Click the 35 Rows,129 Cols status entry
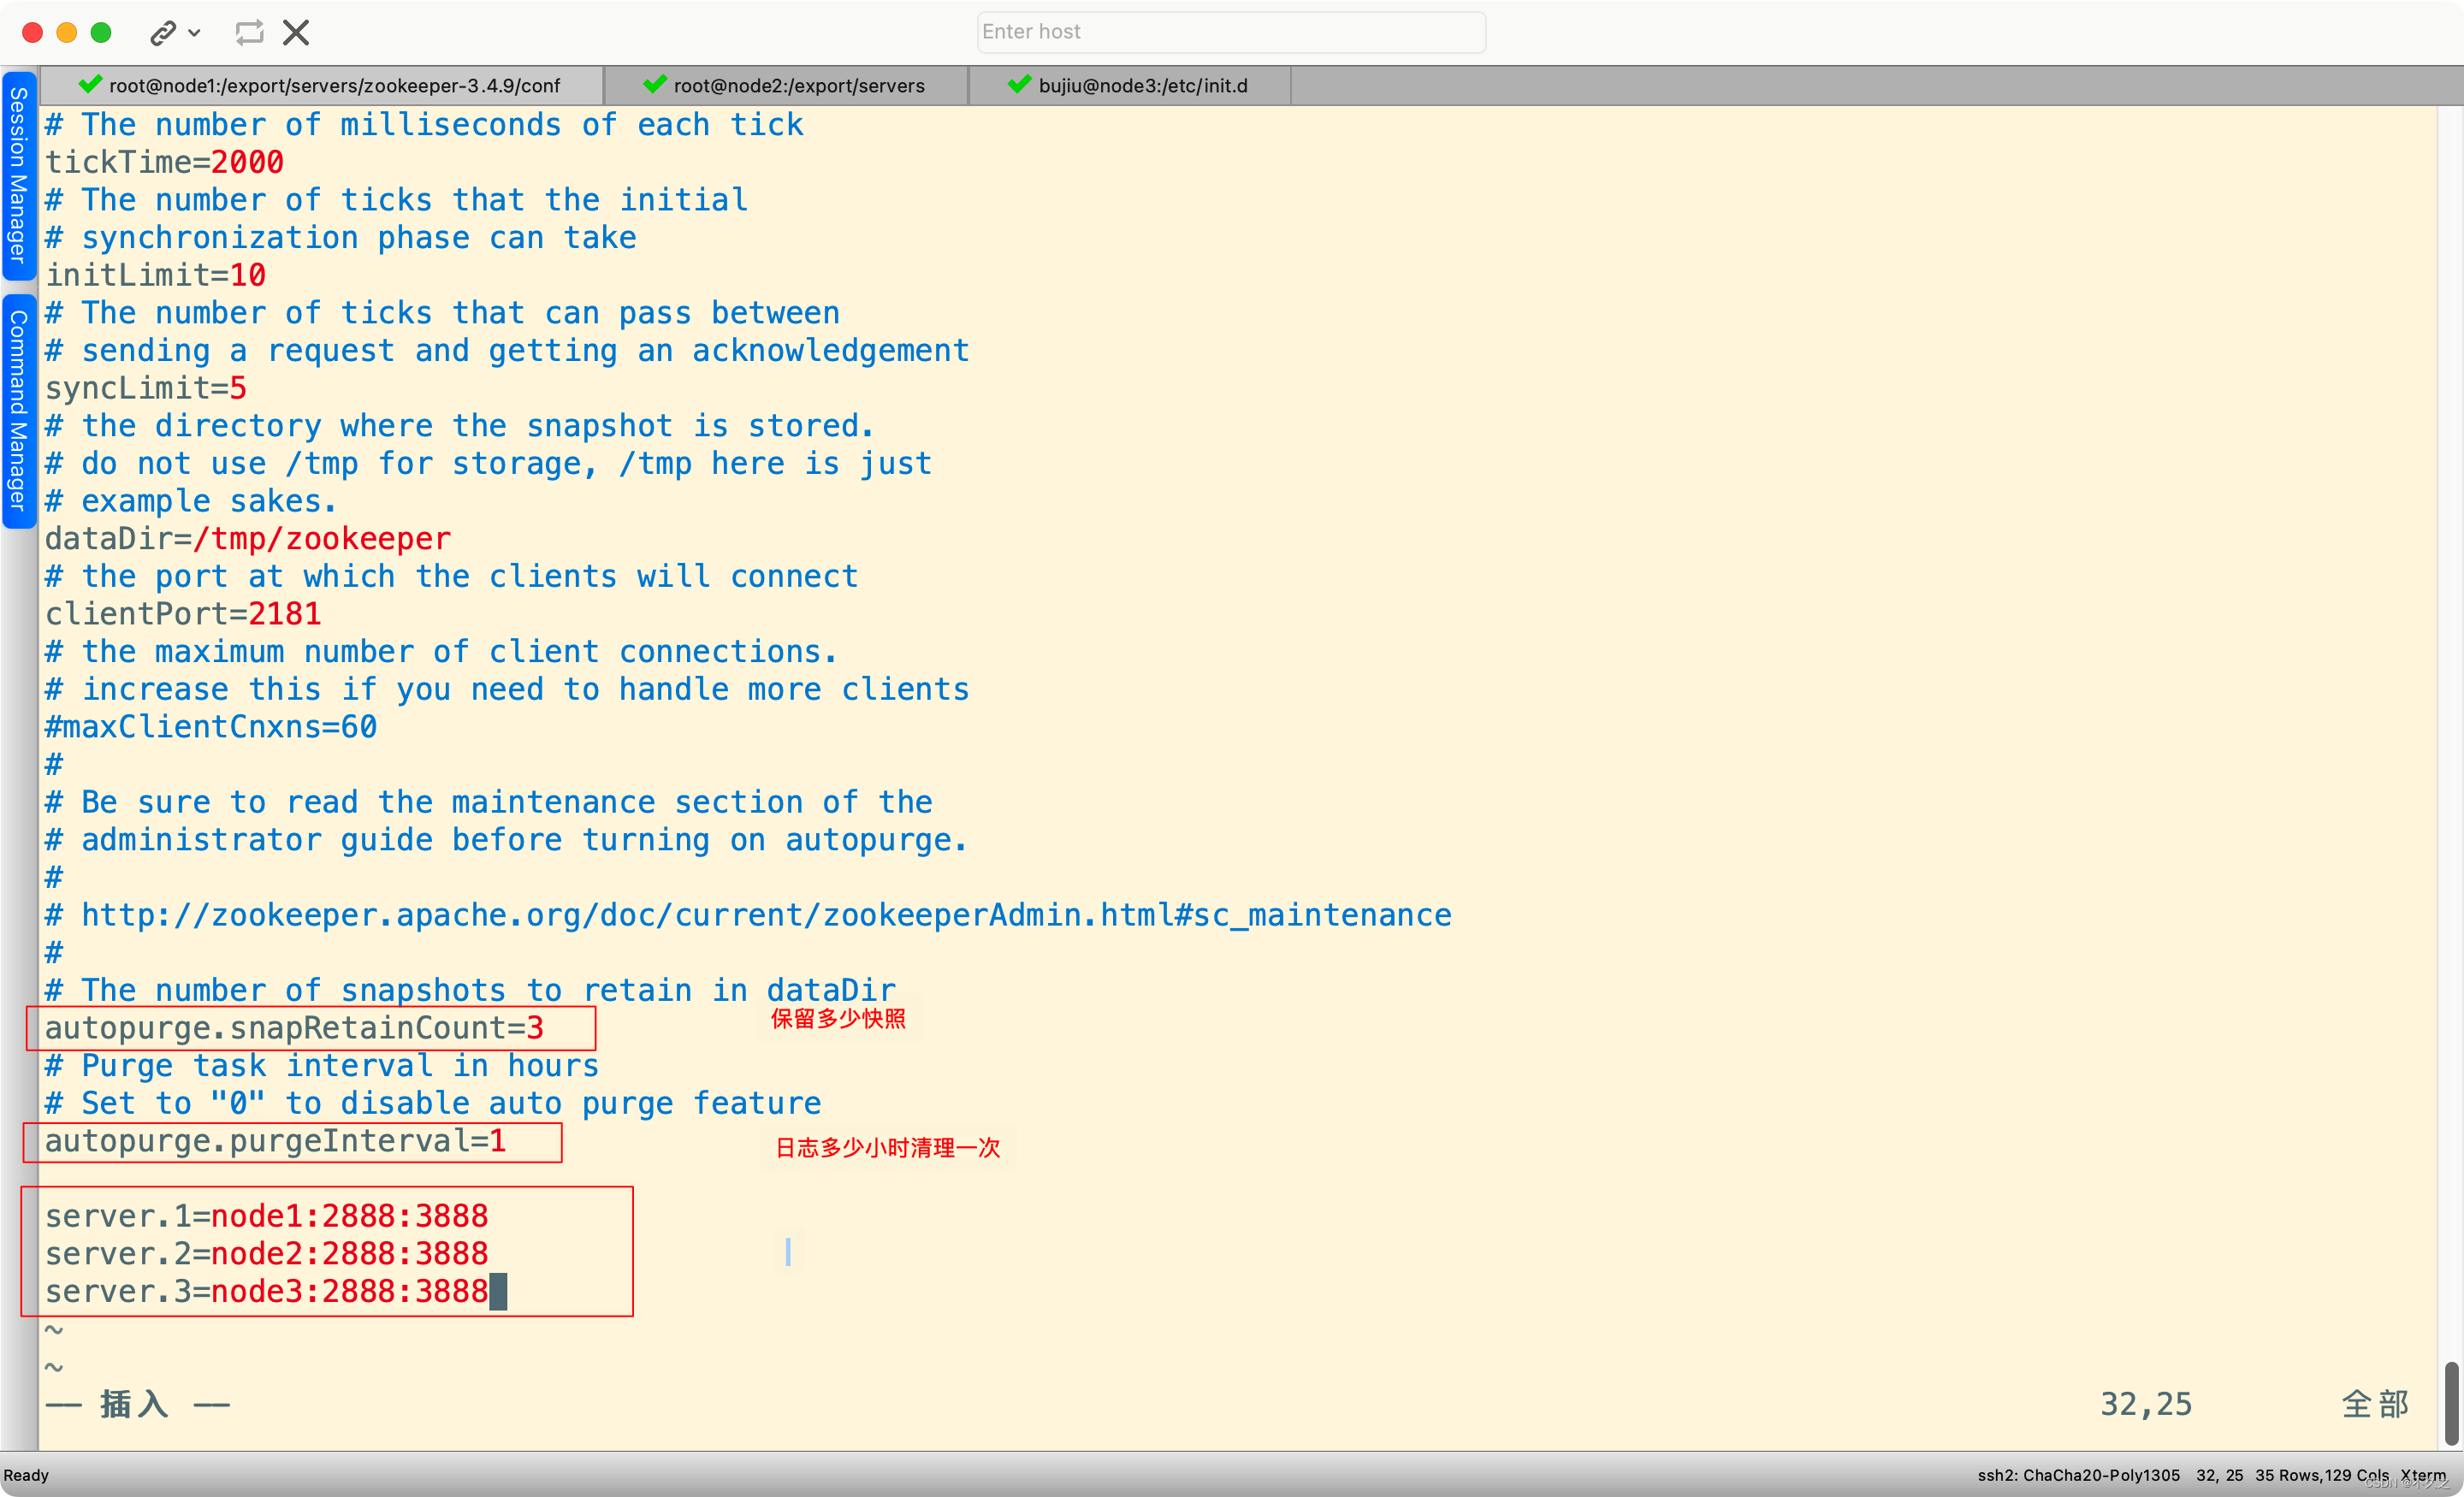Screen dimensions: 2464x1497 point(2321,1475)
